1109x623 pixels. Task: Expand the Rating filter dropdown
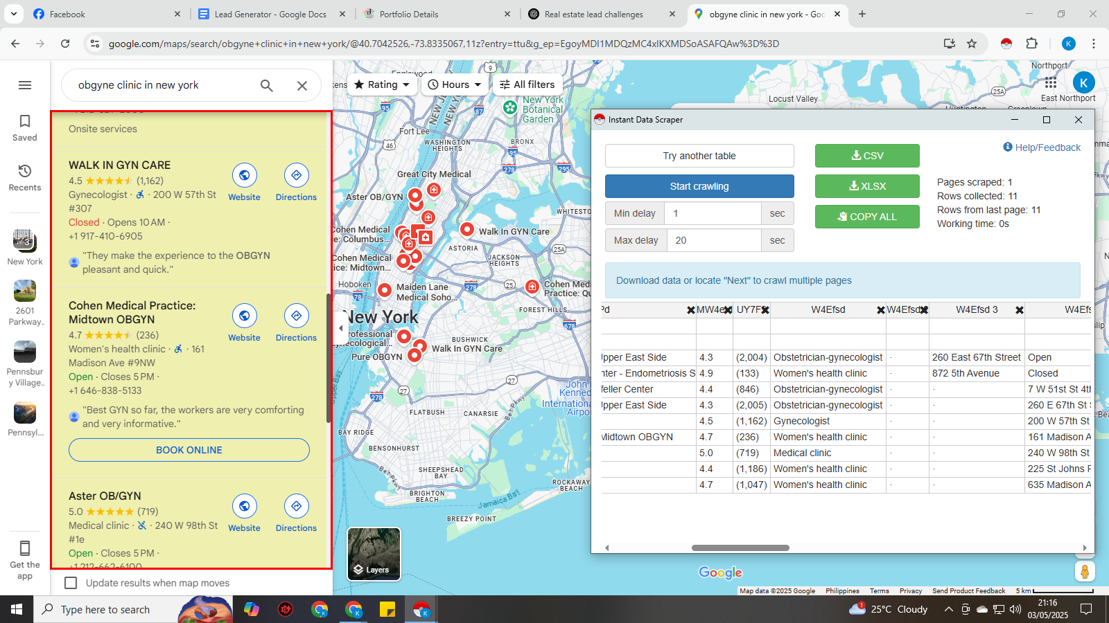click(x=382, y=84)
